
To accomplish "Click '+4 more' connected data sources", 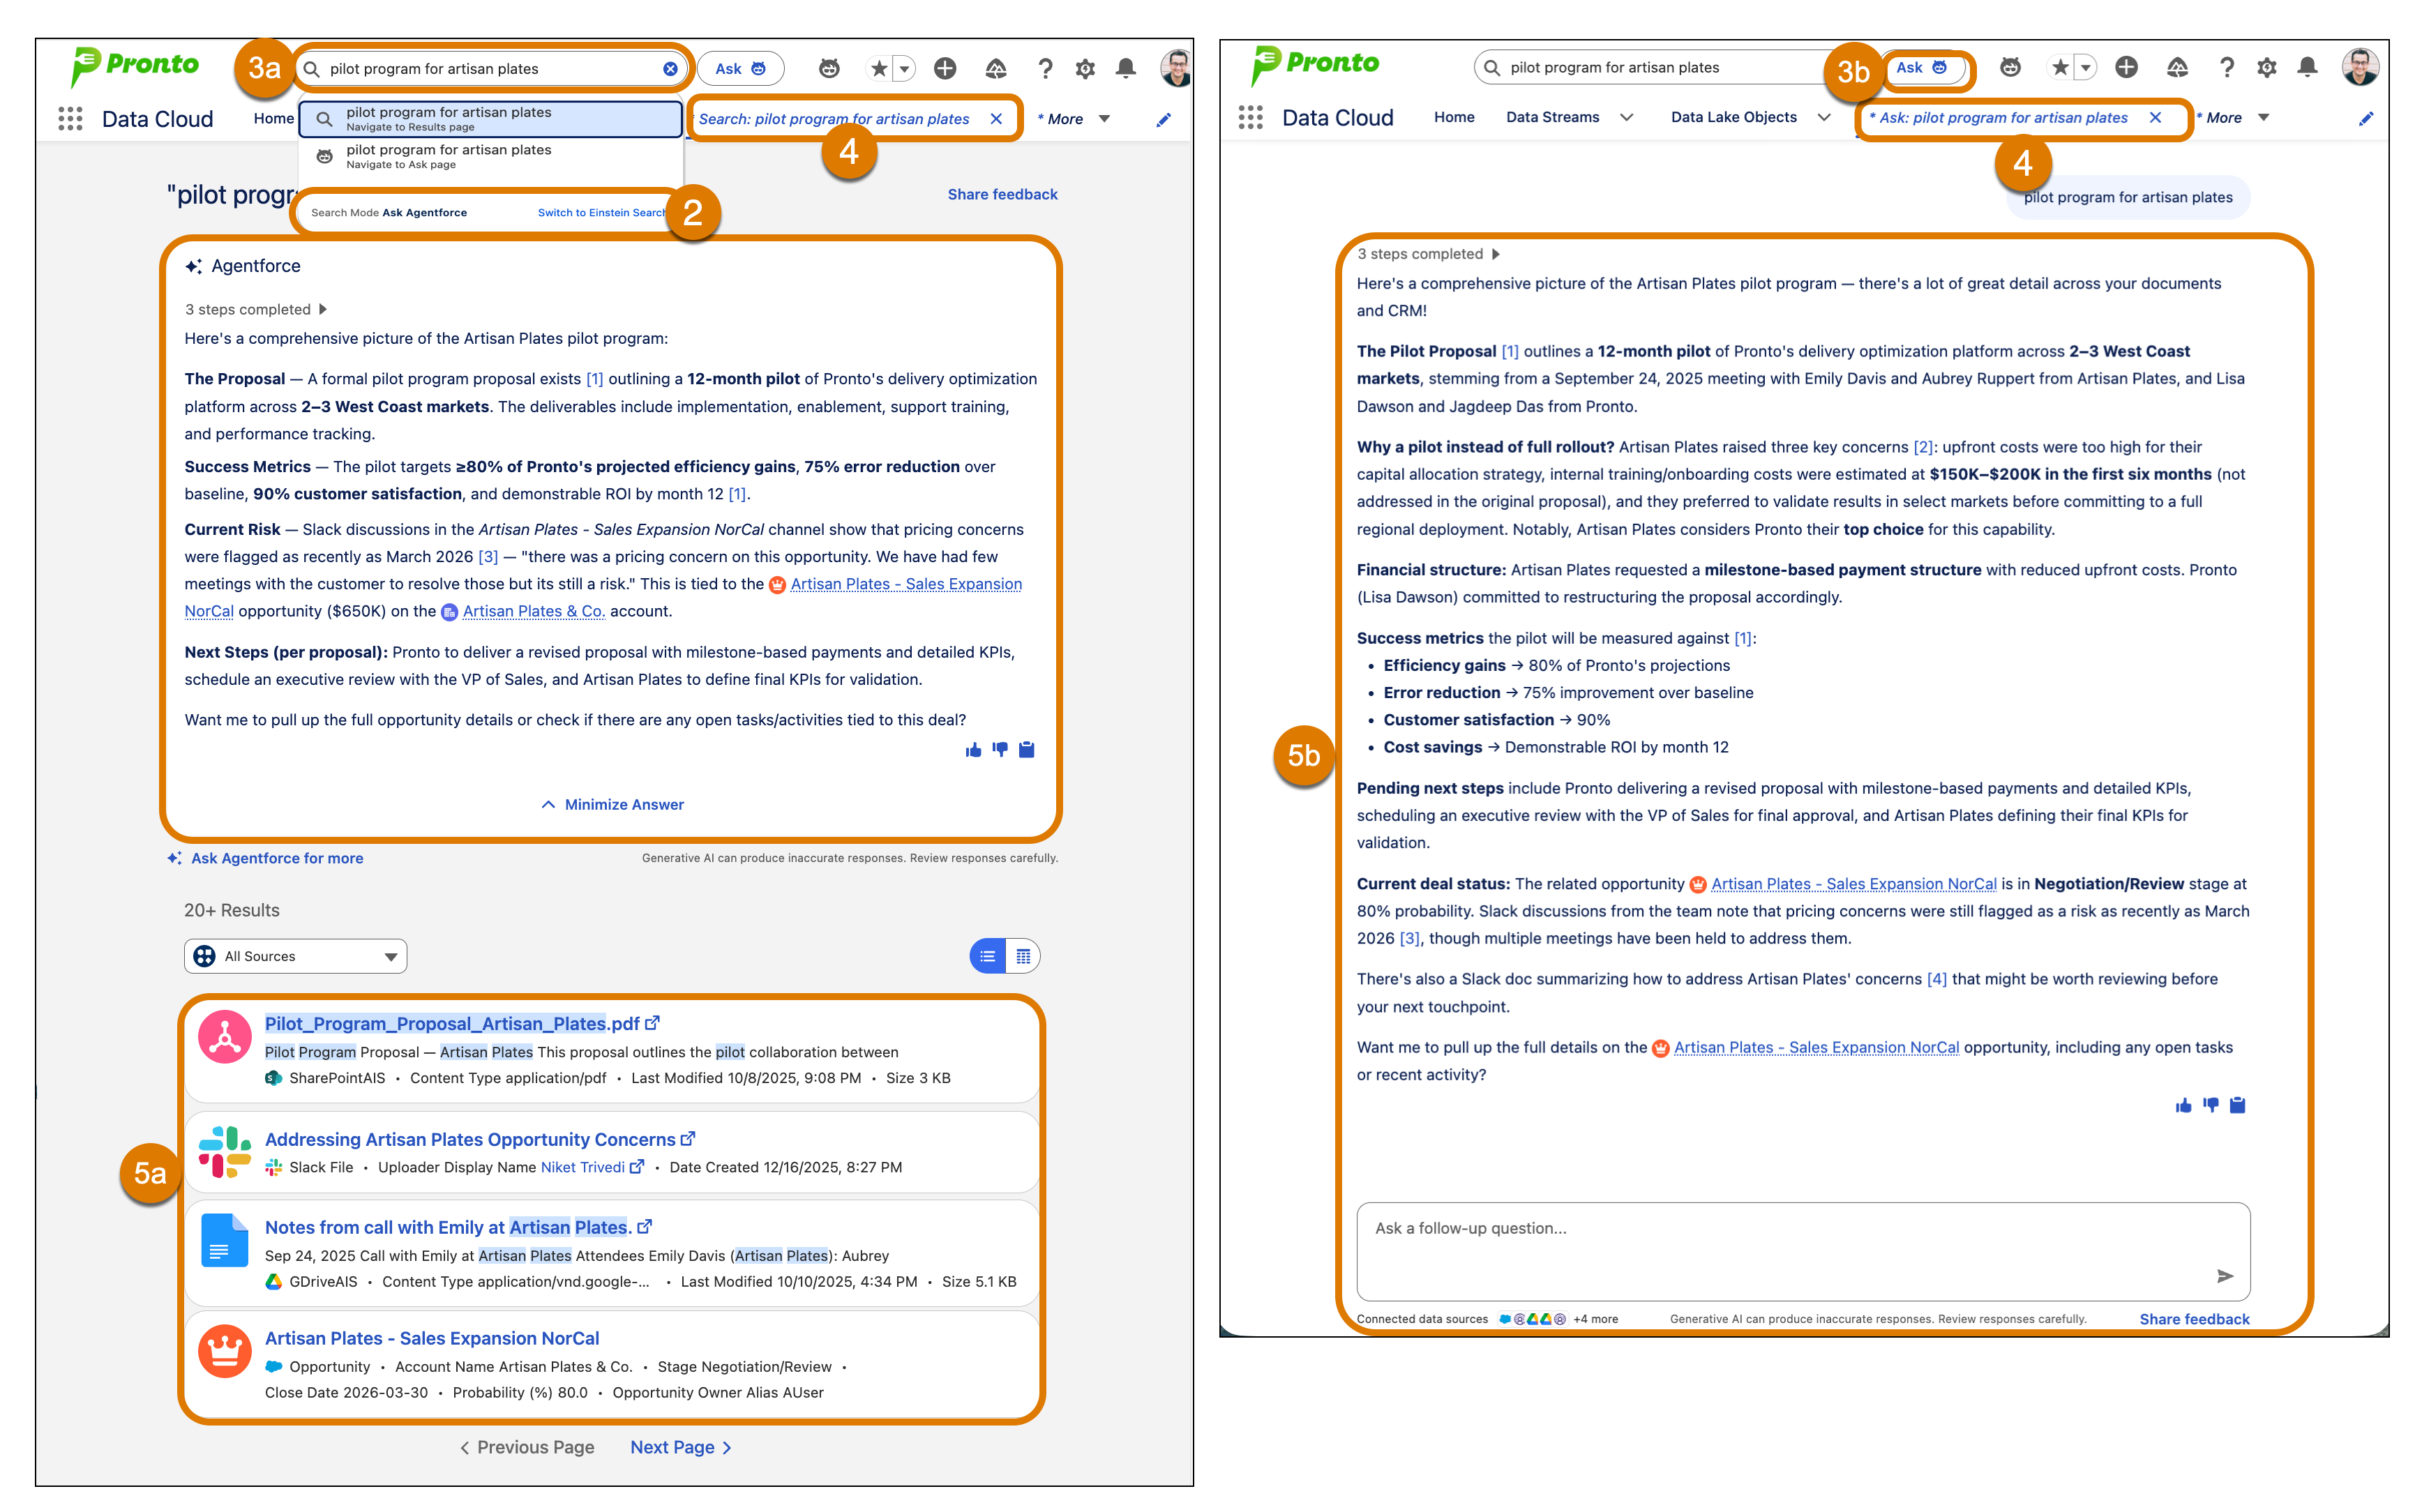I will click(x=1595, y=1319).
